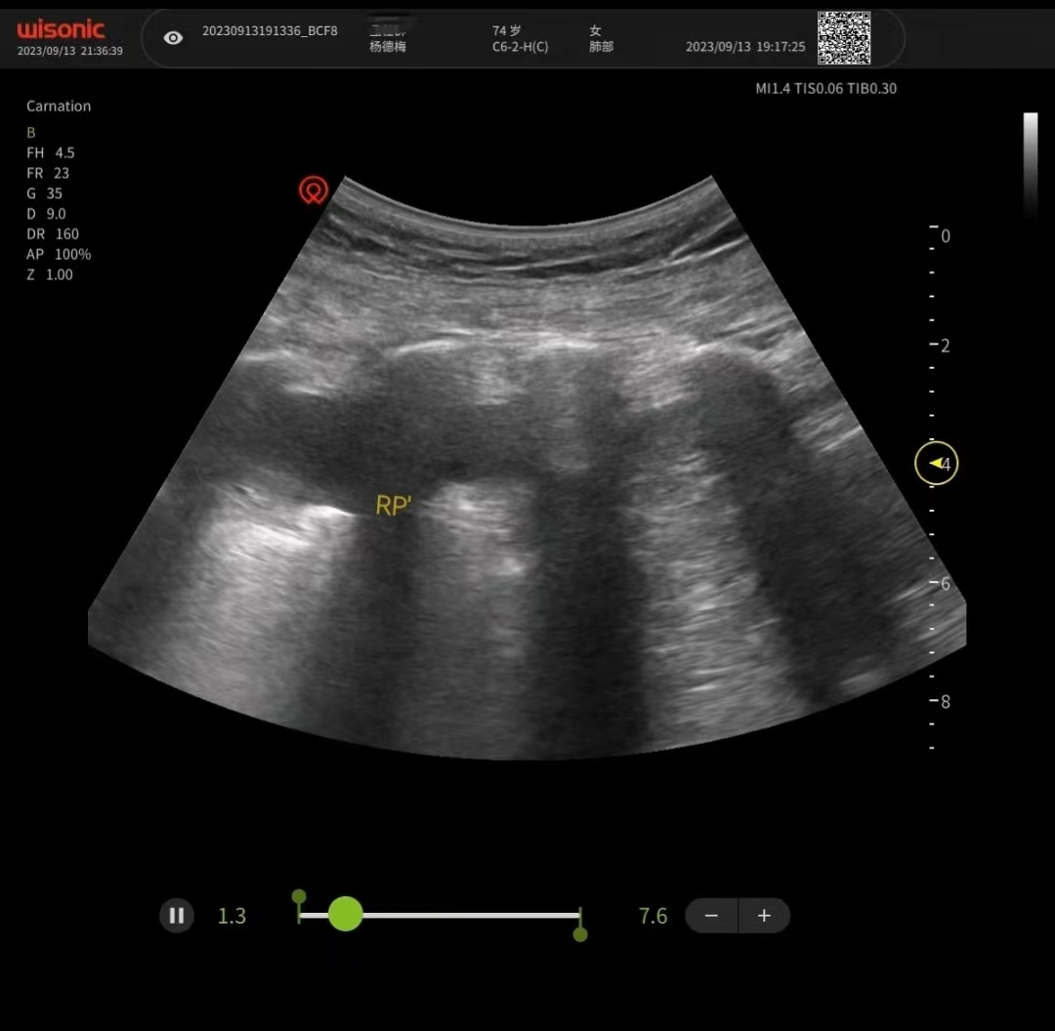The image size is (1055, 1031).
Task: Click the Wisonic logo
Action: (x=61, y=30)
